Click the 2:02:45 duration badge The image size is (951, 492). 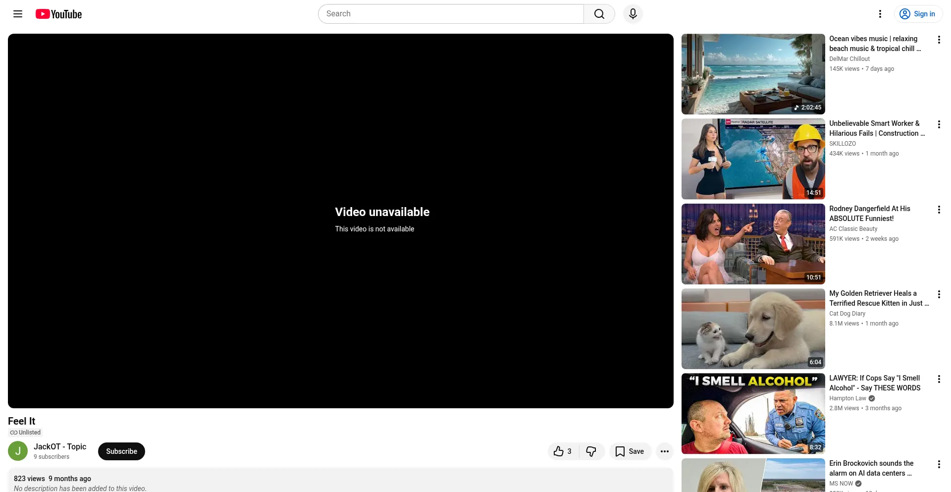pos(808,108)
